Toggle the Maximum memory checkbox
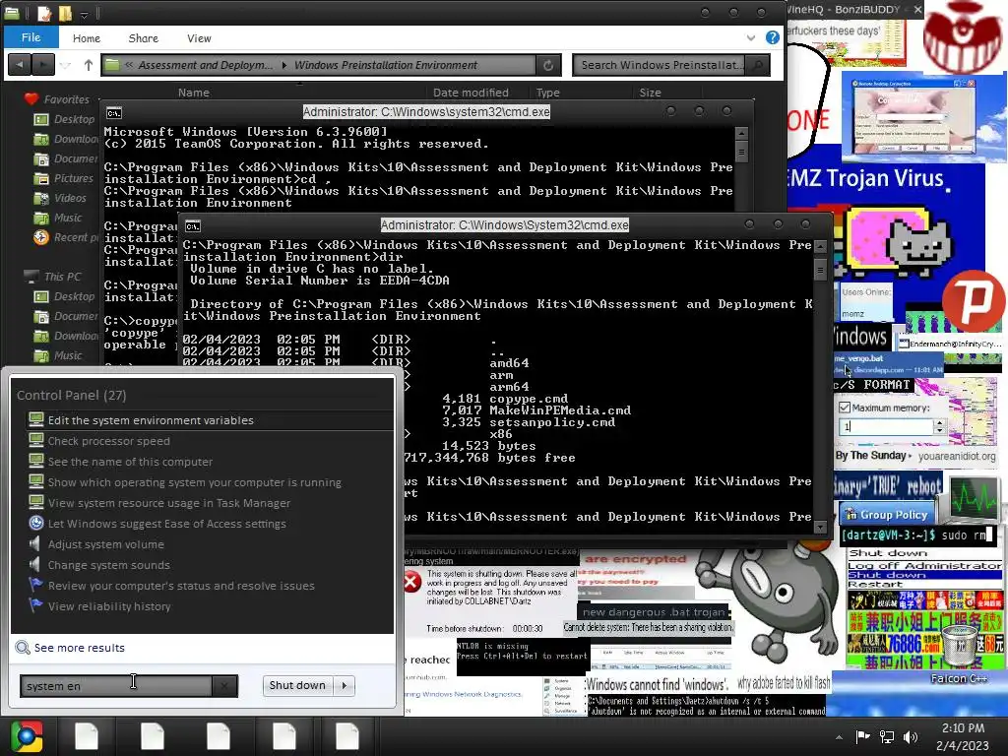The height and width of the screenshot is (756, 1008). [845, 408]
